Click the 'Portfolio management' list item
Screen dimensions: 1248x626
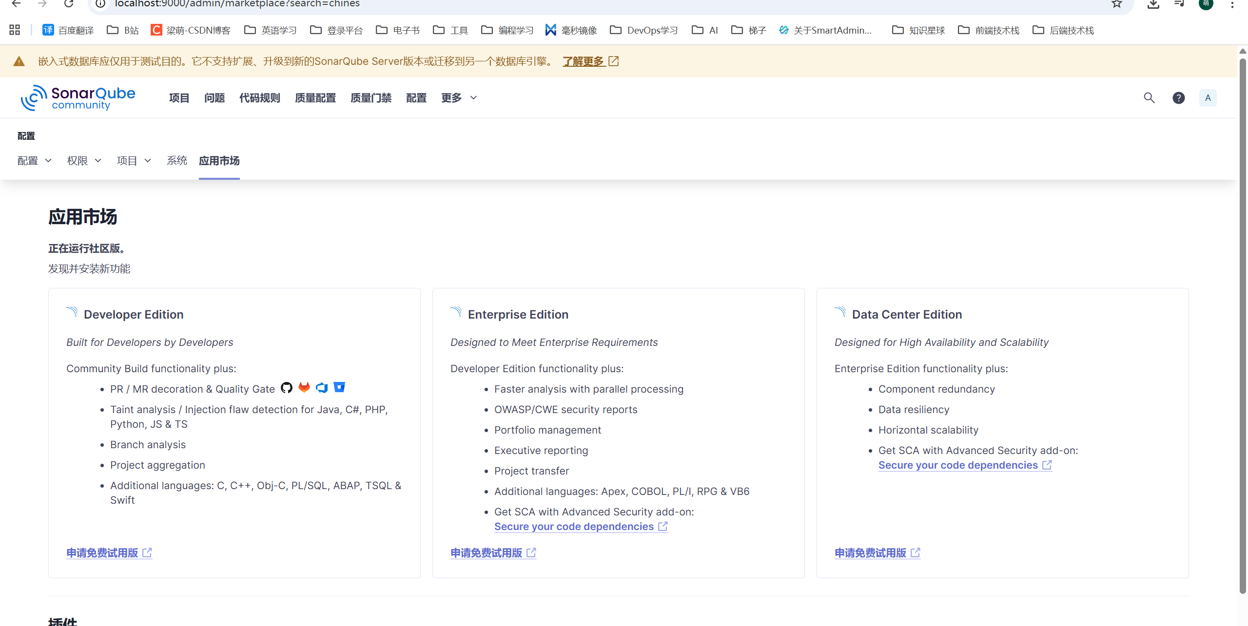coord(547,430)
